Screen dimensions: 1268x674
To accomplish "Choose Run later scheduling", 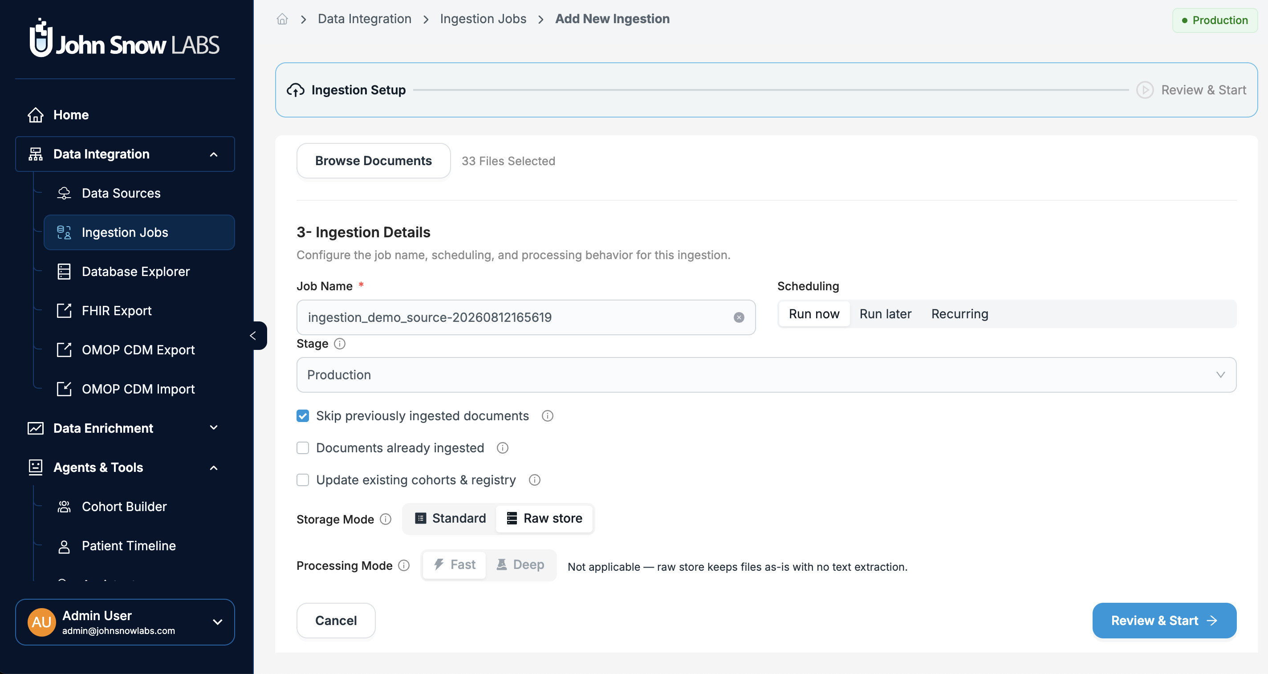I will [886, 314].
